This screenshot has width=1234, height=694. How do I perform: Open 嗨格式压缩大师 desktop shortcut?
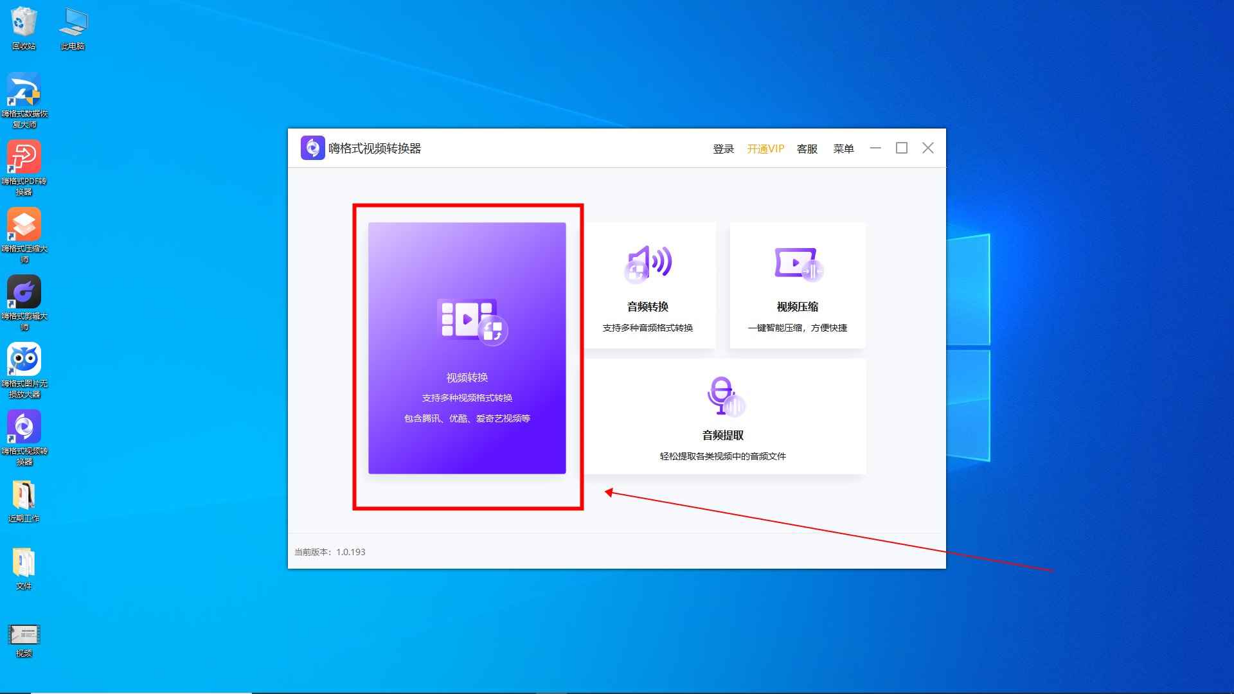pyautogui.click(x=24, y=225)
